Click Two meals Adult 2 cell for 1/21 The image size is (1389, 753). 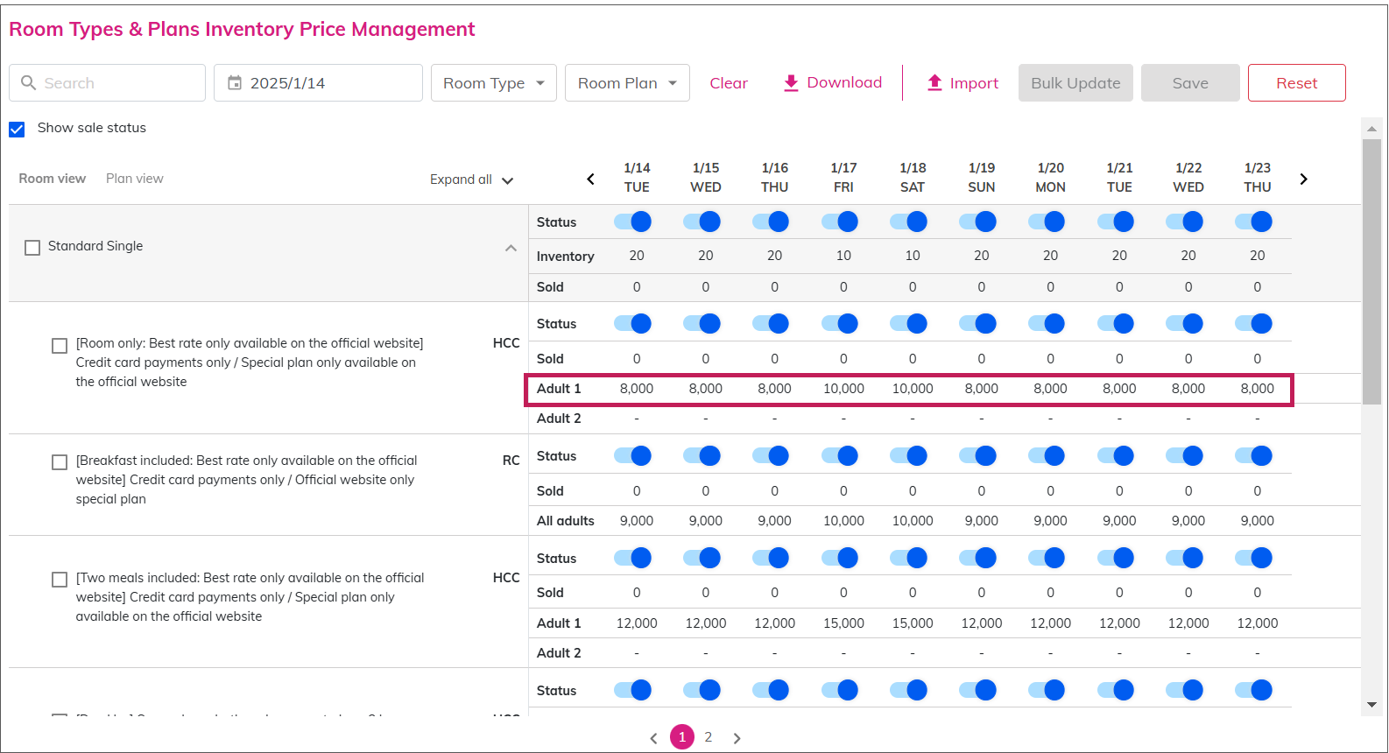(x=1119, y=653)
